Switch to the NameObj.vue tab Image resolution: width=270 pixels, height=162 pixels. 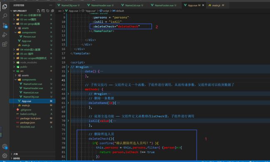point(69,5)
